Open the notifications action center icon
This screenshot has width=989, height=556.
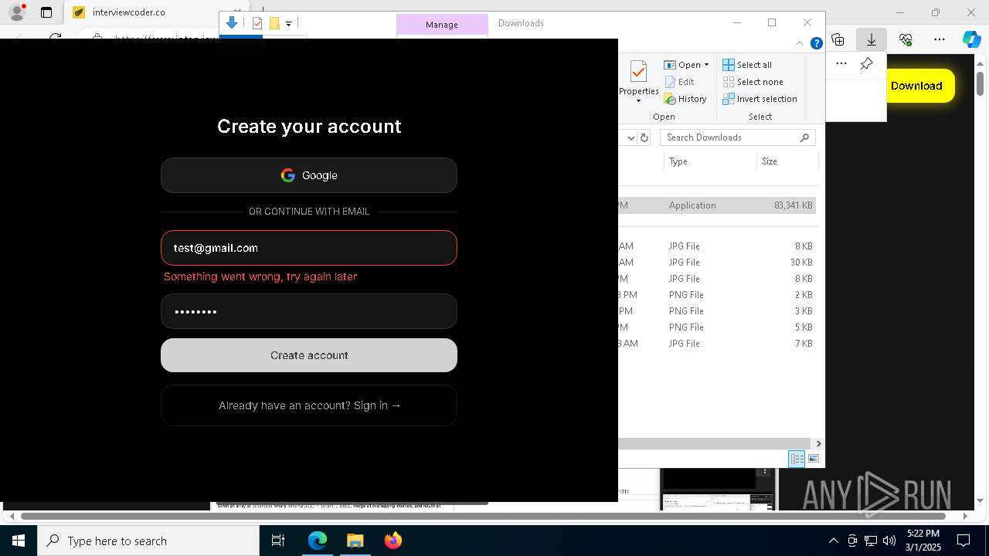(964, 541)
